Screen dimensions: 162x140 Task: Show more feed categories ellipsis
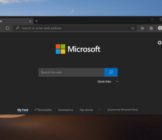tap(100, 110)
